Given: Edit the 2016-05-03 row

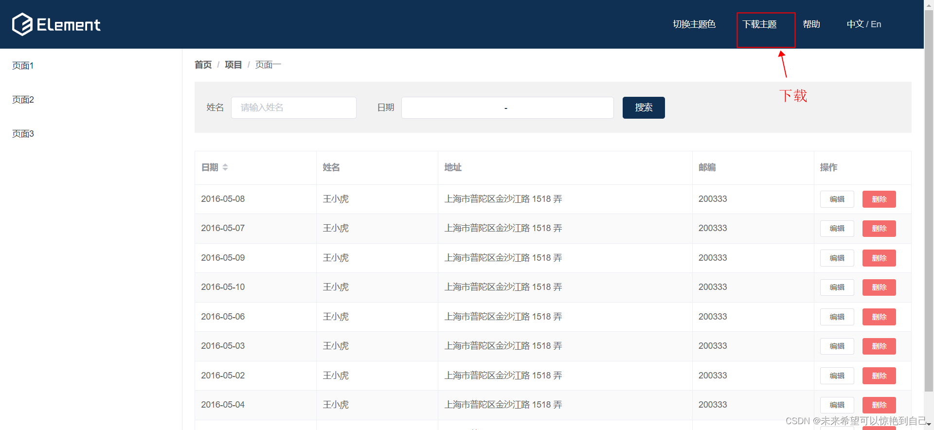Looking at the screenshot, I should point(837,346).
